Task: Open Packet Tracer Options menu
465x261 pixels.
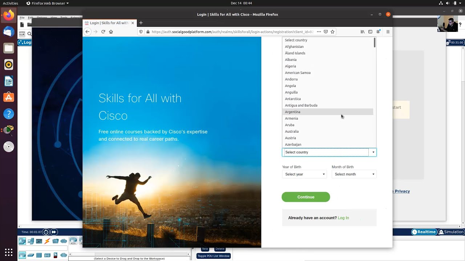Action: [42, 17]
